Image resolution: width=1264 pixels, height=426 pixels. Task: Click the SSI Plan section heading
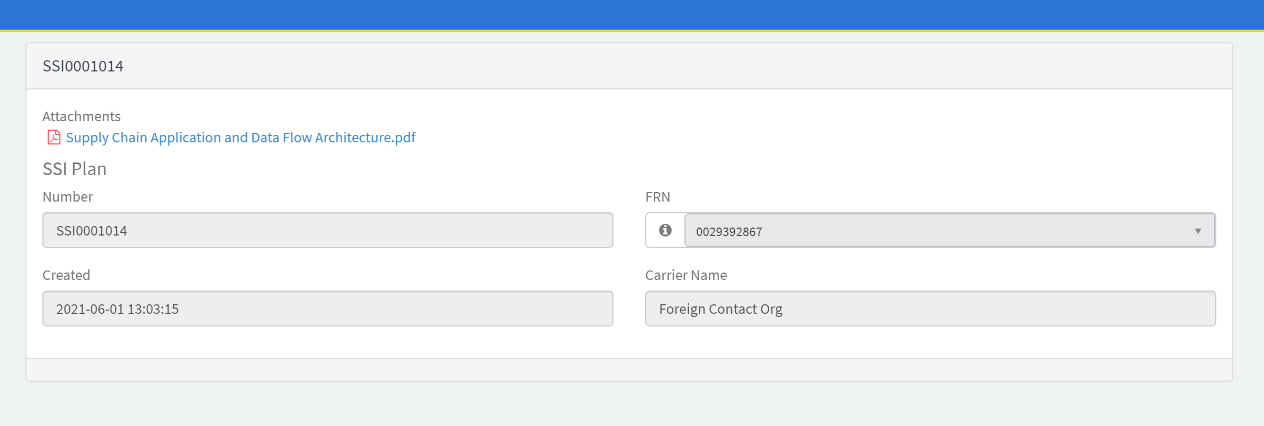click(75, 169)
